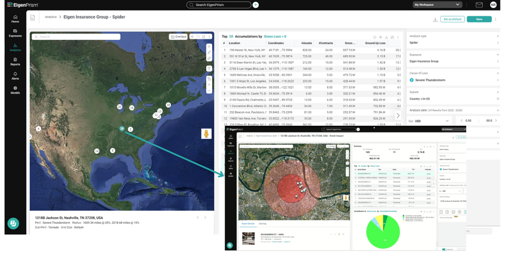Click the Save button

479,19
